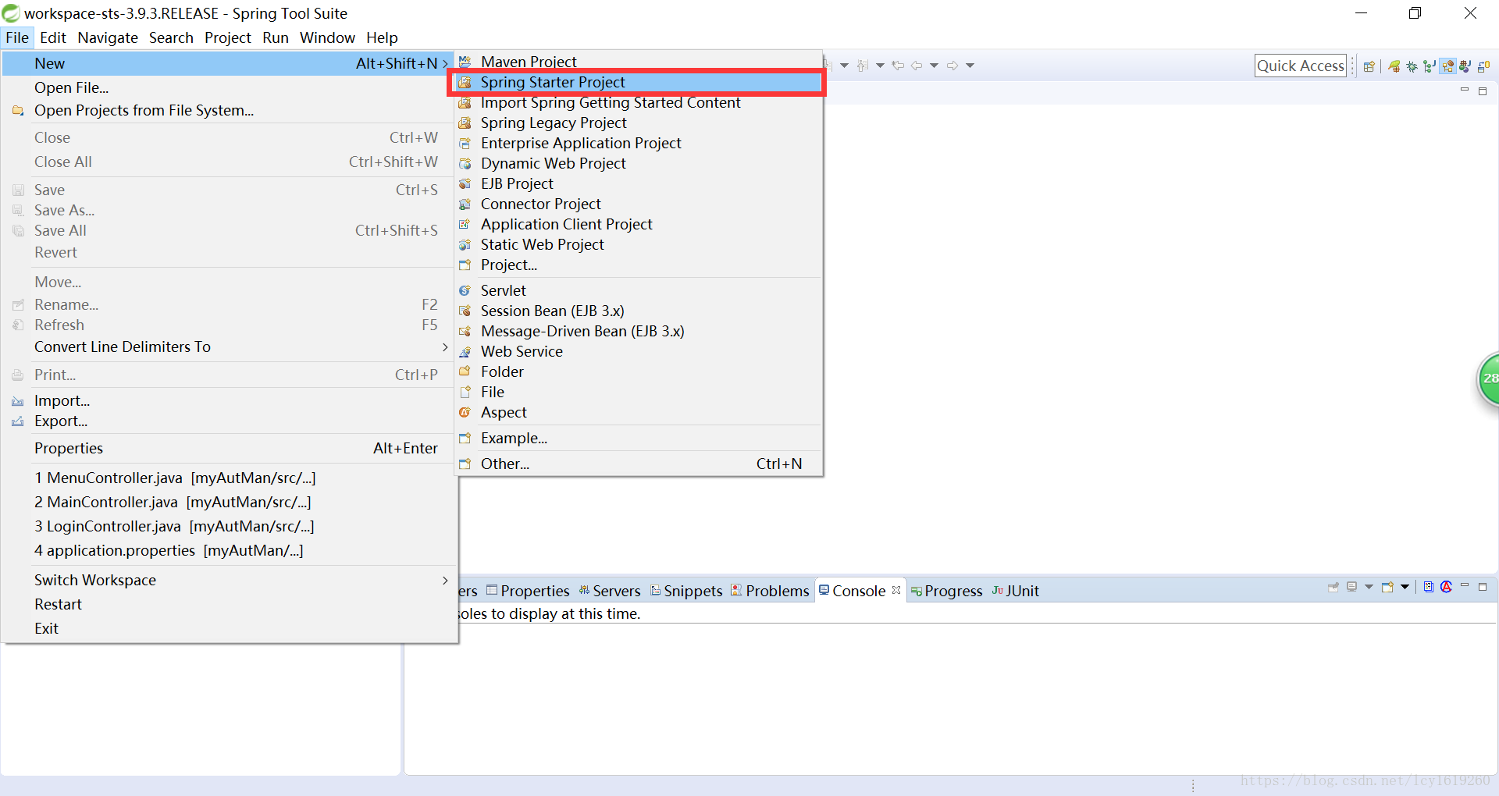
Task: Expand Convert Line Delimiters To submenu
Action: pos(230,346)
